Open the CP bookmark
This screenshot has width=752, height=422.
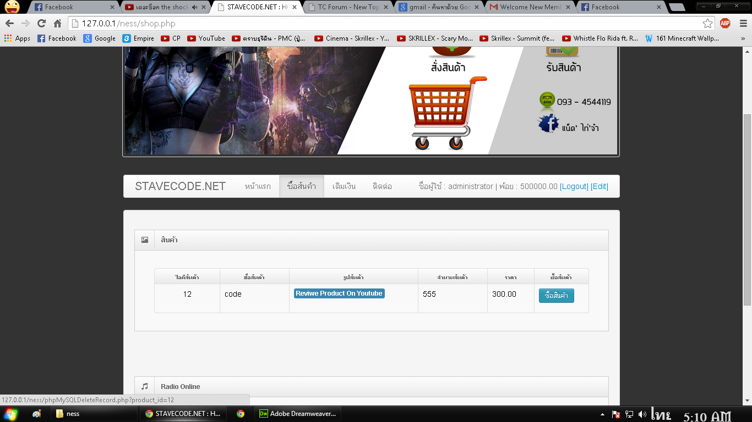tap(171, 38)
